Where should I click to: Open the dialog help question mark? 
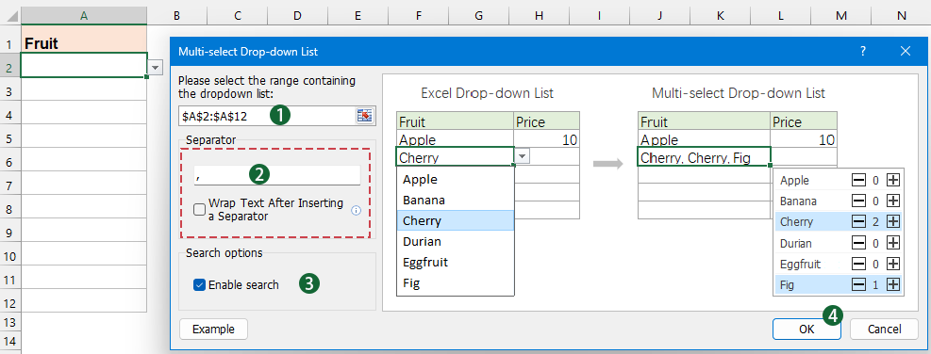pyautogui.click(x=863, y=51)
